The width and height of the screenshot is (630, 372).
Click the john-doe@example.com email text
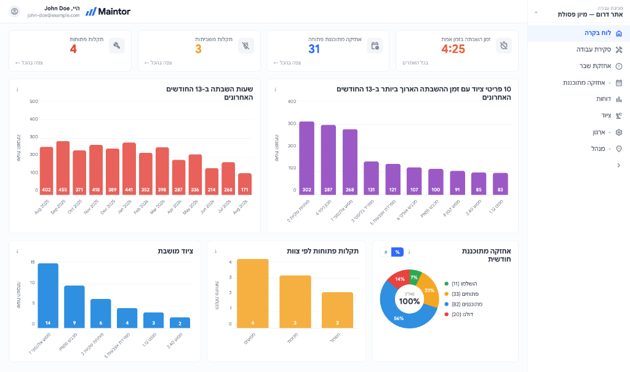(x=54, y=15)
